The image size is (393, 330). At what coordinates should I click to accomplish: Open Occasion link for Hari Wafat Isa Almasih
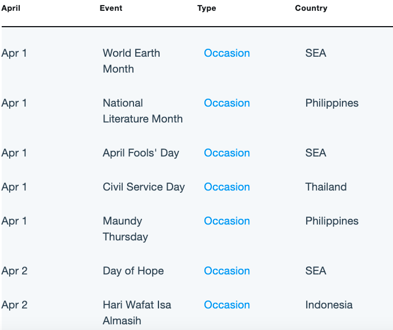pyautogui.click(x=227, y=304)
